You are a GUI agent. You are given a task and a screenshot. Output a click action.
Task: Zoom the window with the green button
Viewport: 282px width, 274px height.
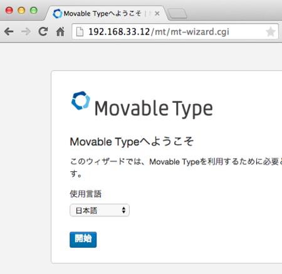click(x=34, y=11)
